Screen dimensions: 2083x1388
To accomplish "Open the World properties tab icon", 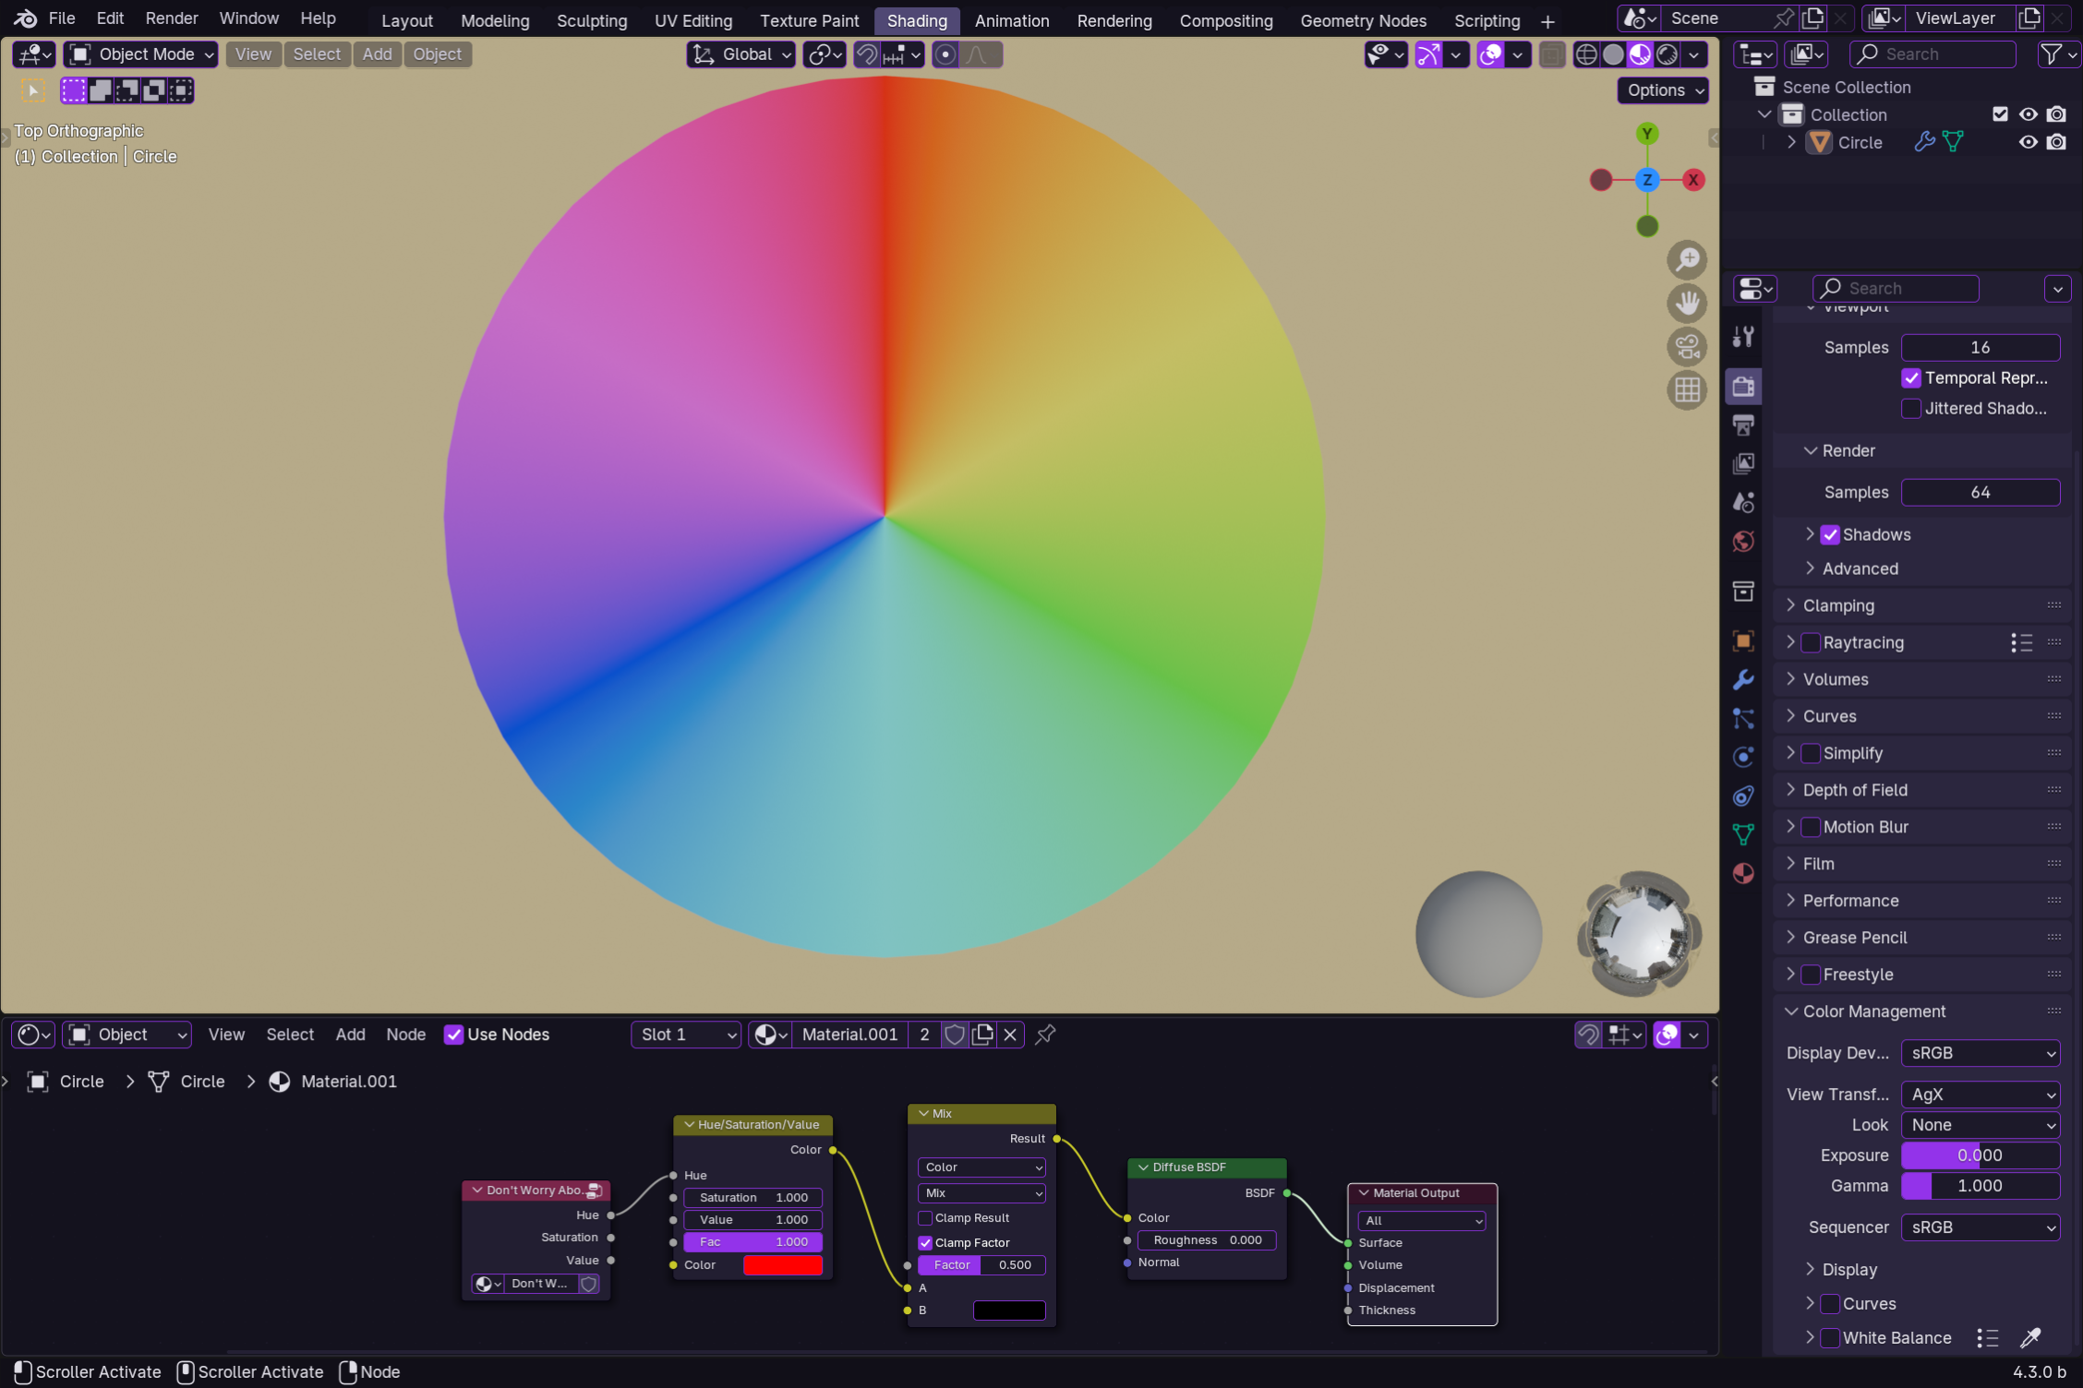I will point(1743,542).
